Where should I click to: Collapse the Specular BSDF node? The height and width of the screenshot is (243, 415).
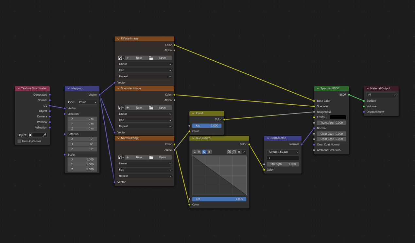click(x=317, y=88)
